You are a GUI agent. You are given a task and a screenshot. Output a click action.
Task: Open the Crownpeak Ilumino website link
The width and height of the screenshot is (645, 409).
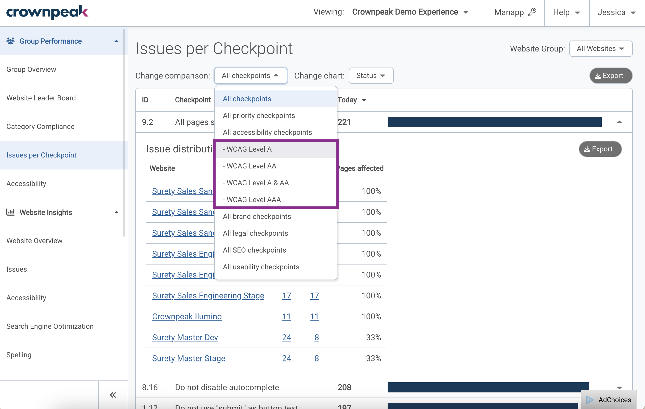(x=187, y=316)
